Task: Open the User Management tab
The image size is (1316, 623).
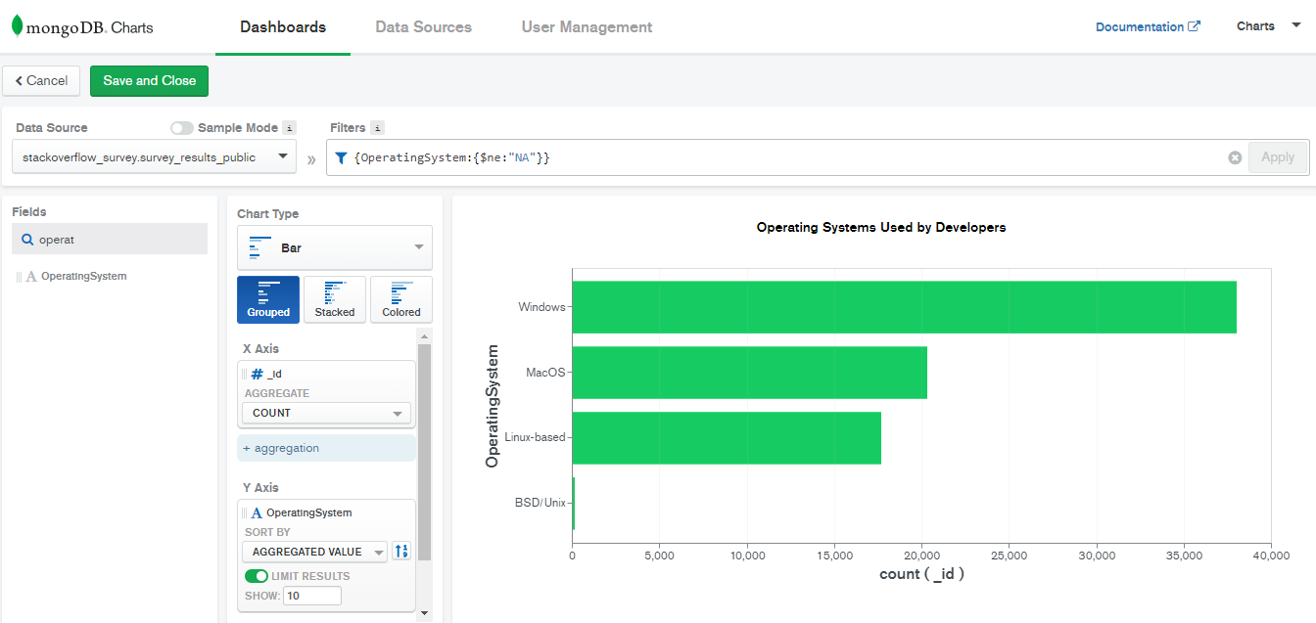Action: tap(587, 27)
